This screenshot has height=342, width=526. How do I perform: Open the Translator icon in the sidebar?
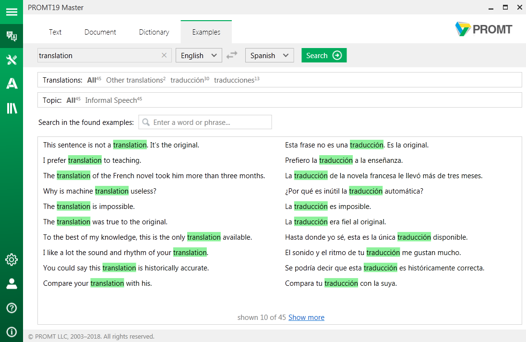(12, 36)
